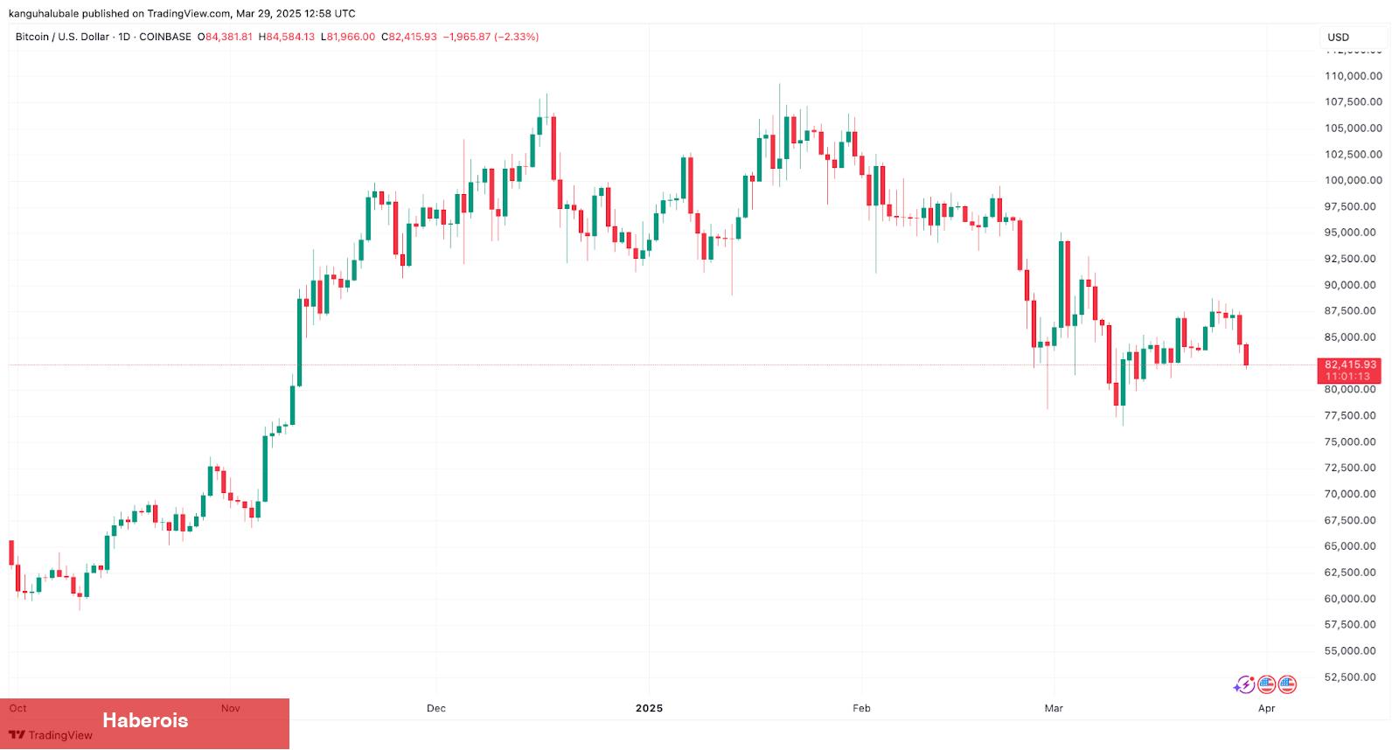Click the Apr label on time axis

pyautogui.click(x=1266, y=708)
